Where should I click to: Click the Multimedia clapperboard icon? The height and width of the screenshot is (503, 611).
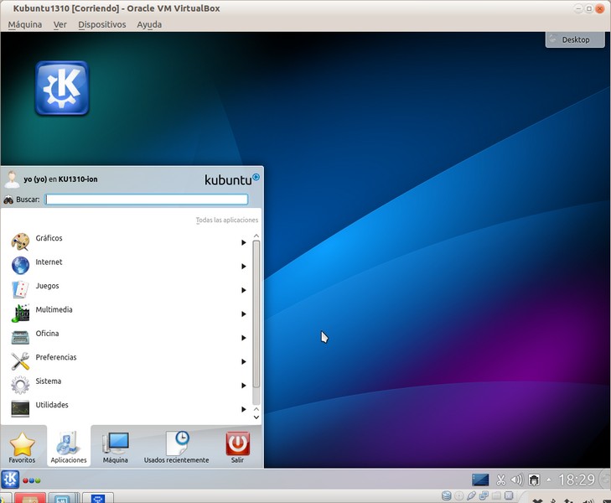point(20,314)
